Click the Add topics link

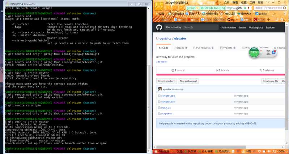click(161, 62)
